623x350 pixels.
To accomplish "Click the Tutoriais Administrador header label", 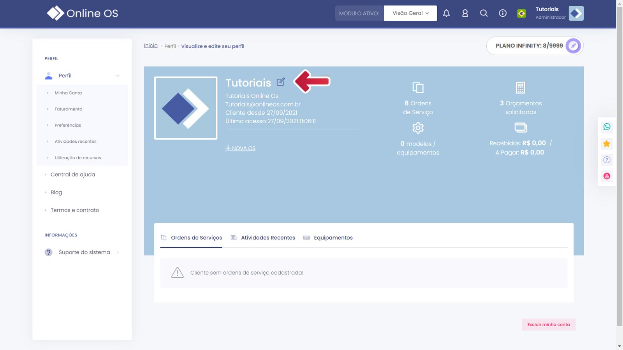I will coord(551,13).
